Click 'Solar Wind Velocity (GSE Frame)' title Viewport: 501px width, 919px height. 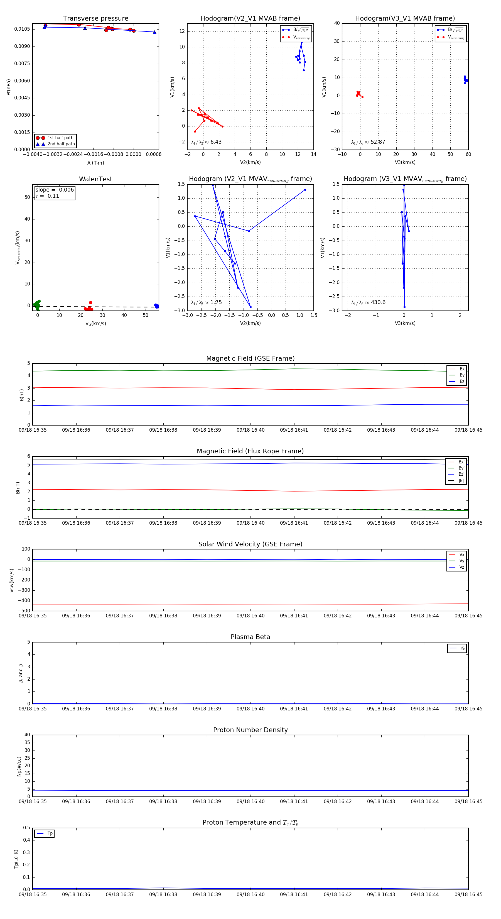[250, 544]
